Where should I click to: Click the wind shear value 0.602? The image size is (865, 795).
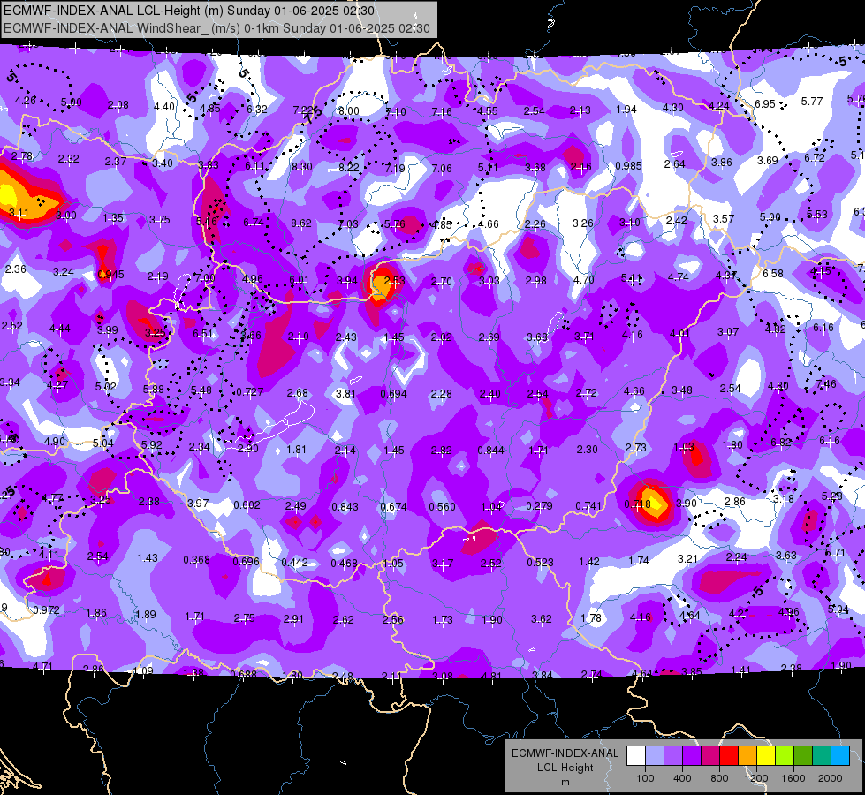247,504
